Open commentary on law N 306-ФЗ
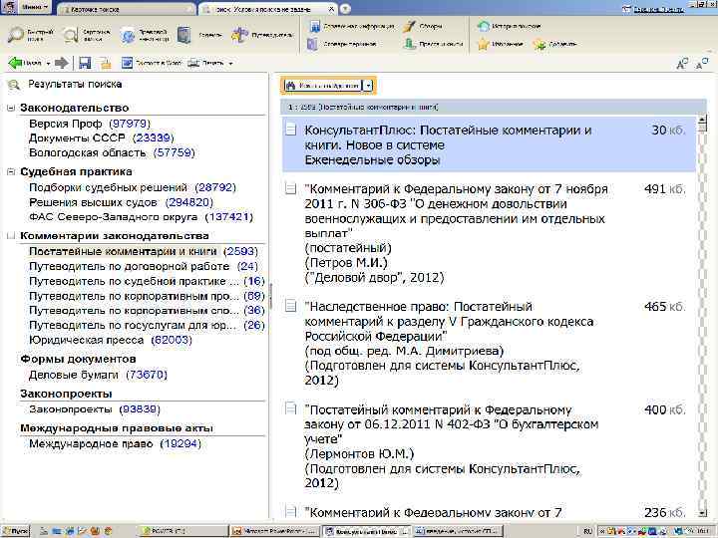 (456, 233)
